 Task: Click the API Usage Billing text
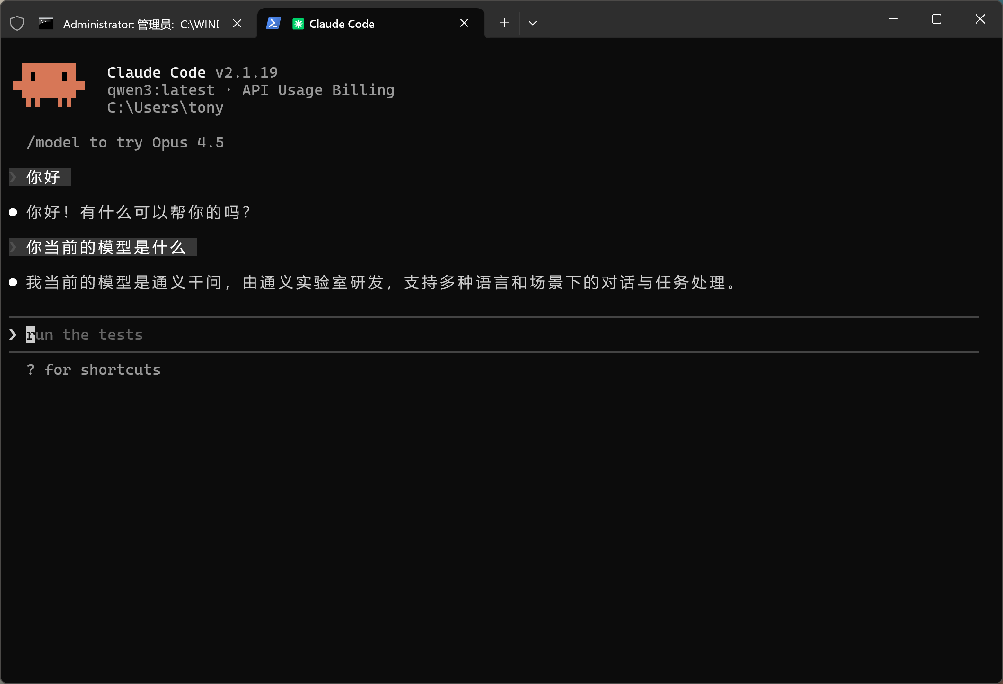coord(318,90)
